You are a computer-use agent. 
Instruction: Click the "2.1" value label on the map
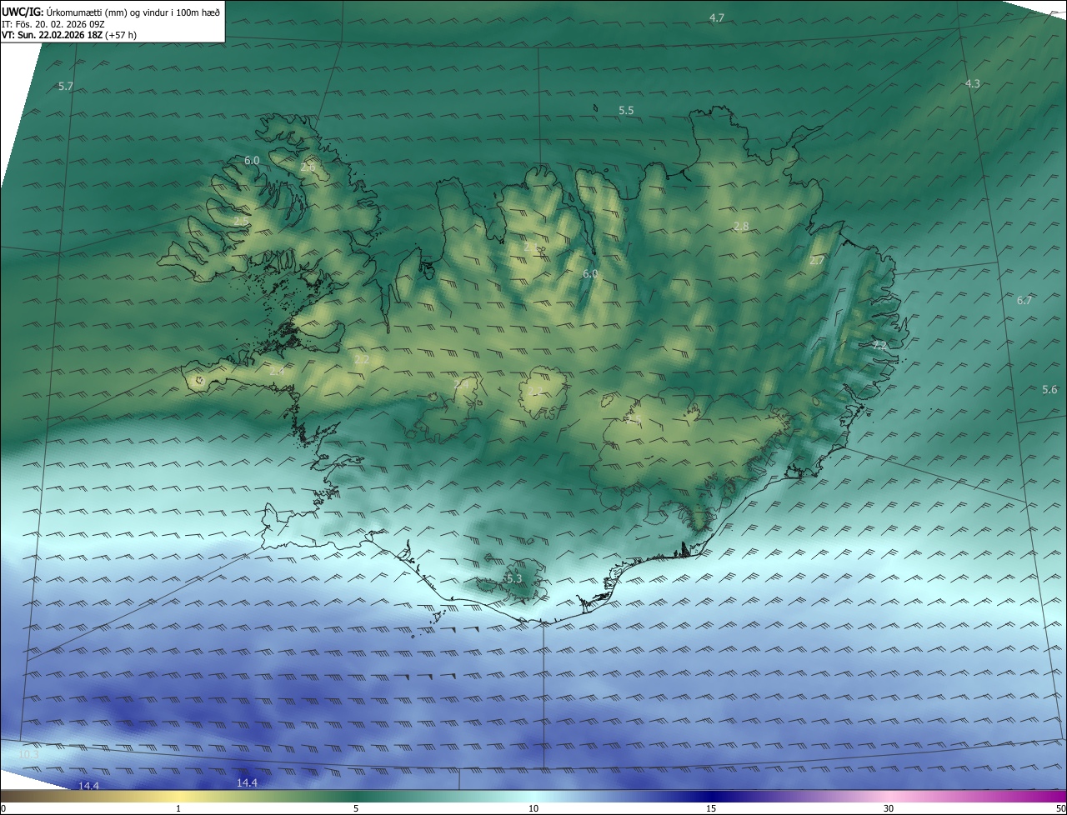(531, 247)
